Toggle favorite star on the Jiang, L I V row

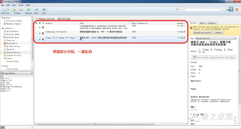(x=36, y=39)
